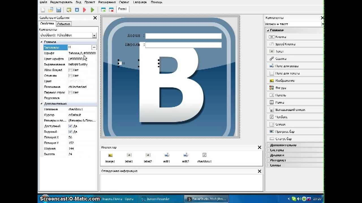
Task: Click the ellipsis button in Заголовок row
Action: point(94,47)
